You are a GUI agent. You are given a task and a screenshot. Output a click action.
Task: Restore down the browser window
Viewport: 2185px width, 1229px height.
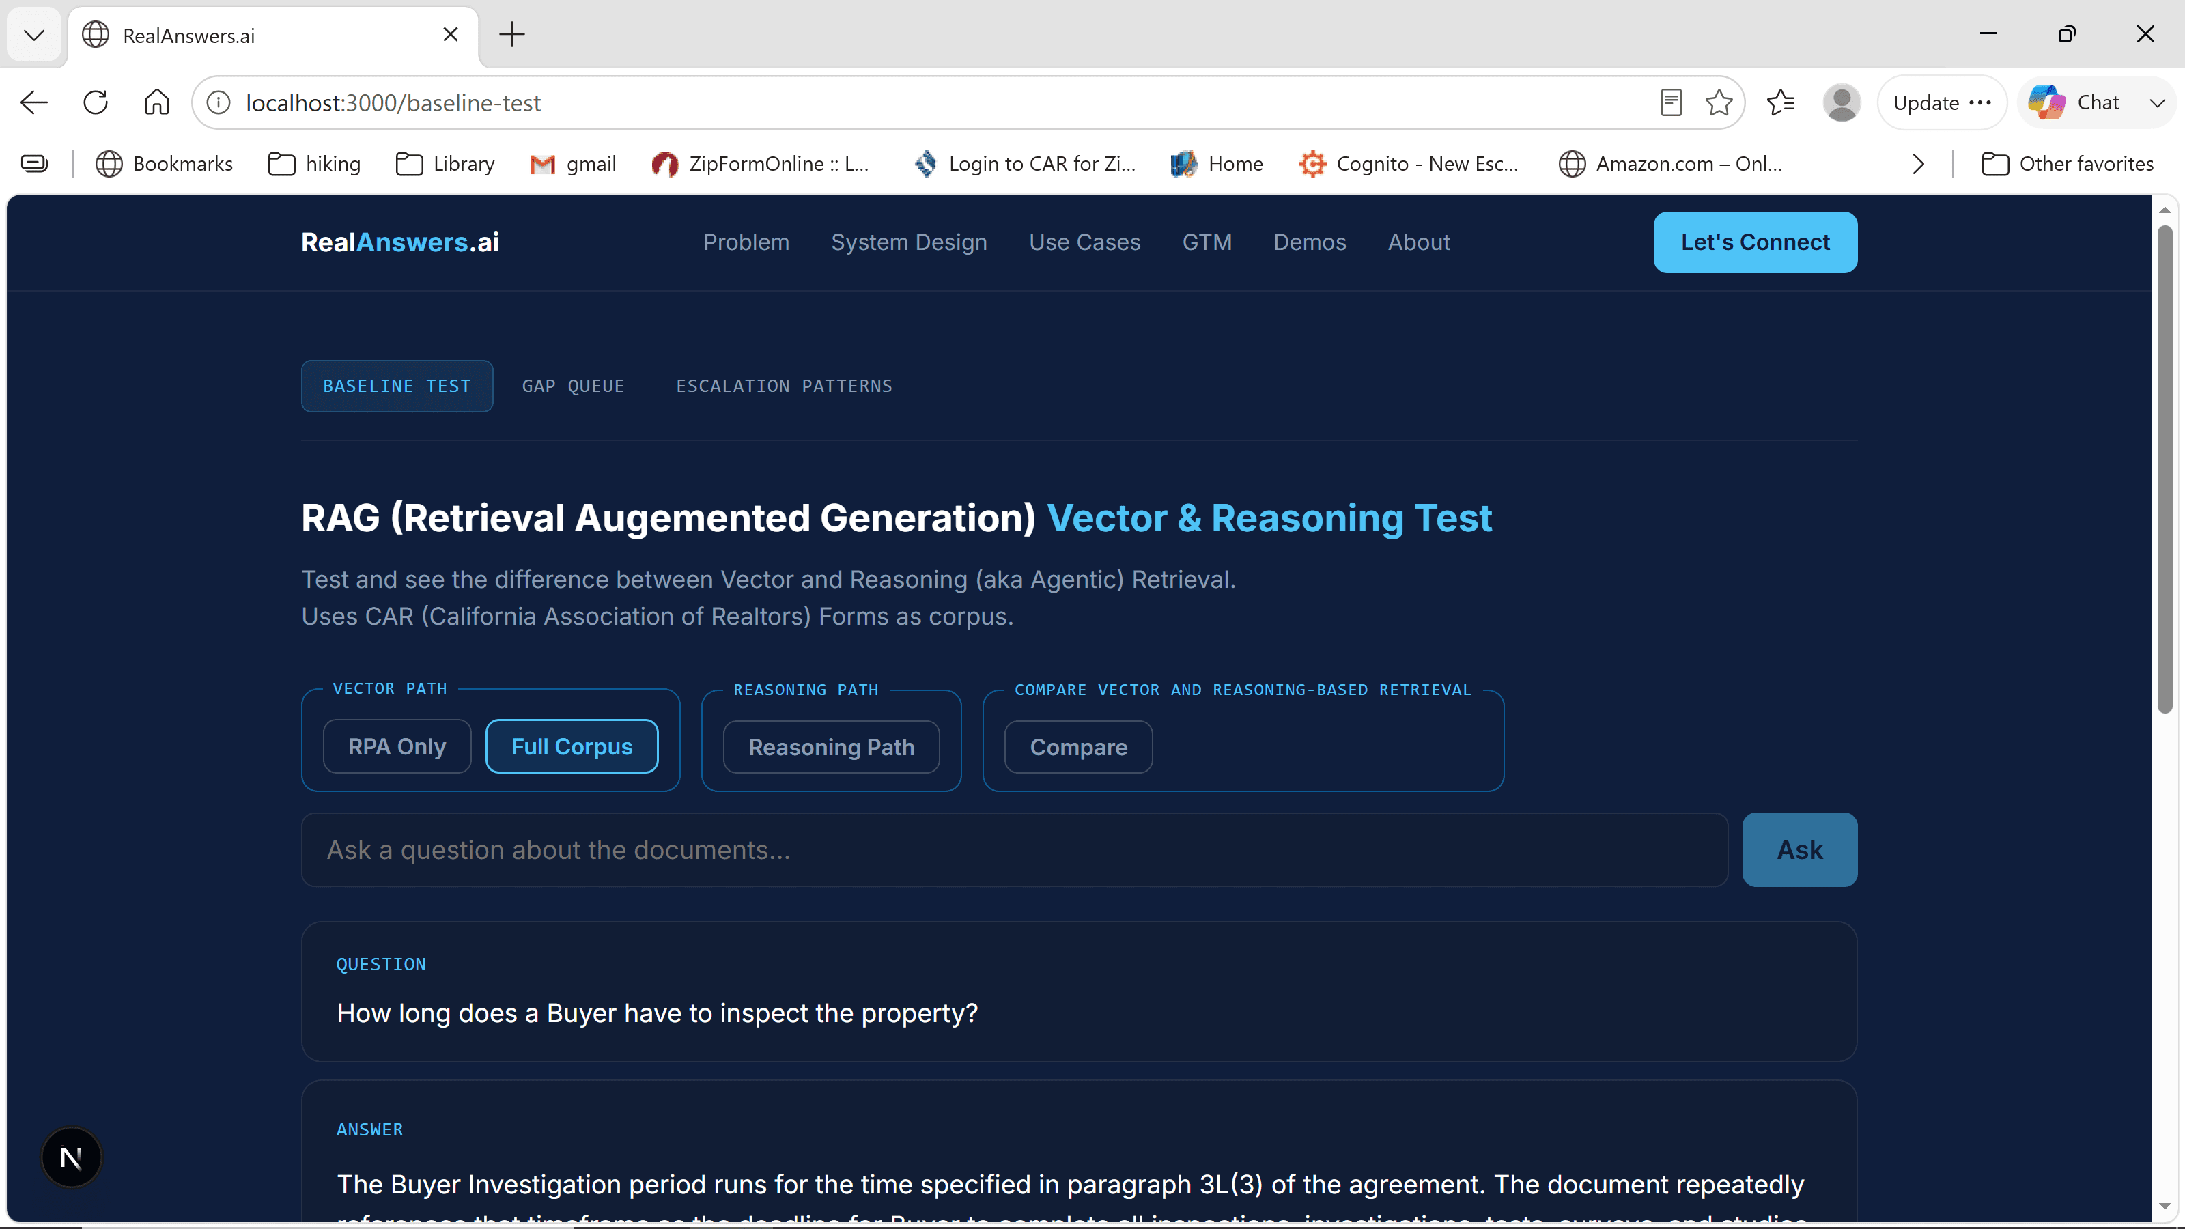point(2067,34)
